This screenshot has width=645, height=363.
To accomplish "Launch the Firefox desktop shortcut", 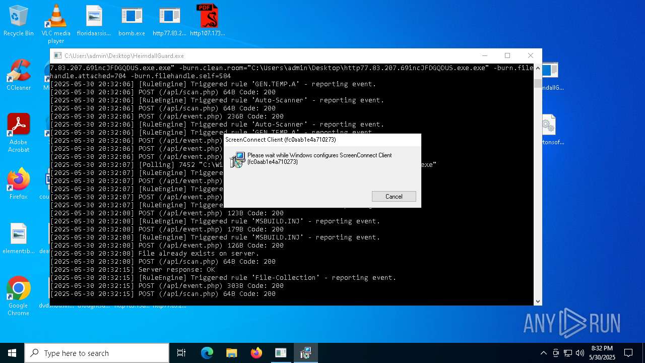I will point(18,184).
